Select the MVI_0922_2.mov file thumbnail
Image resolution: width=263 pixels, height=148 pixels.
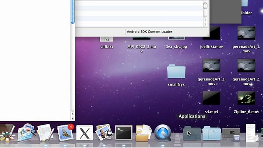(x=141, y=38)
